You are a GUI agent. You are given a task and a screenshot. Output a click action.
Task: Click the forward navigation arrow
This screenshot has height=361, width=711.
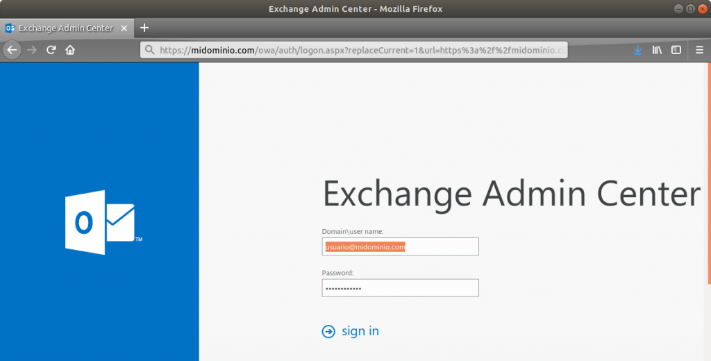pos(32,50)
